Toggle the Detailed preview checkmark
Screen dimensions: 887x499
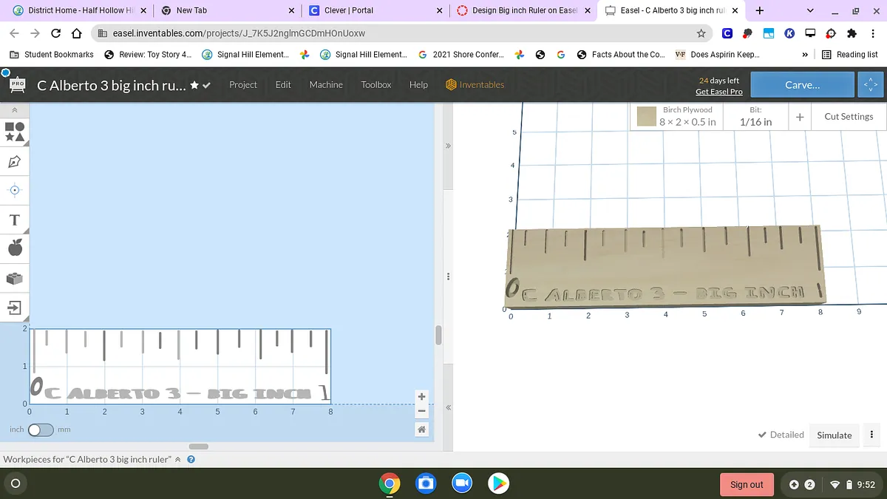tap(781, 435)
